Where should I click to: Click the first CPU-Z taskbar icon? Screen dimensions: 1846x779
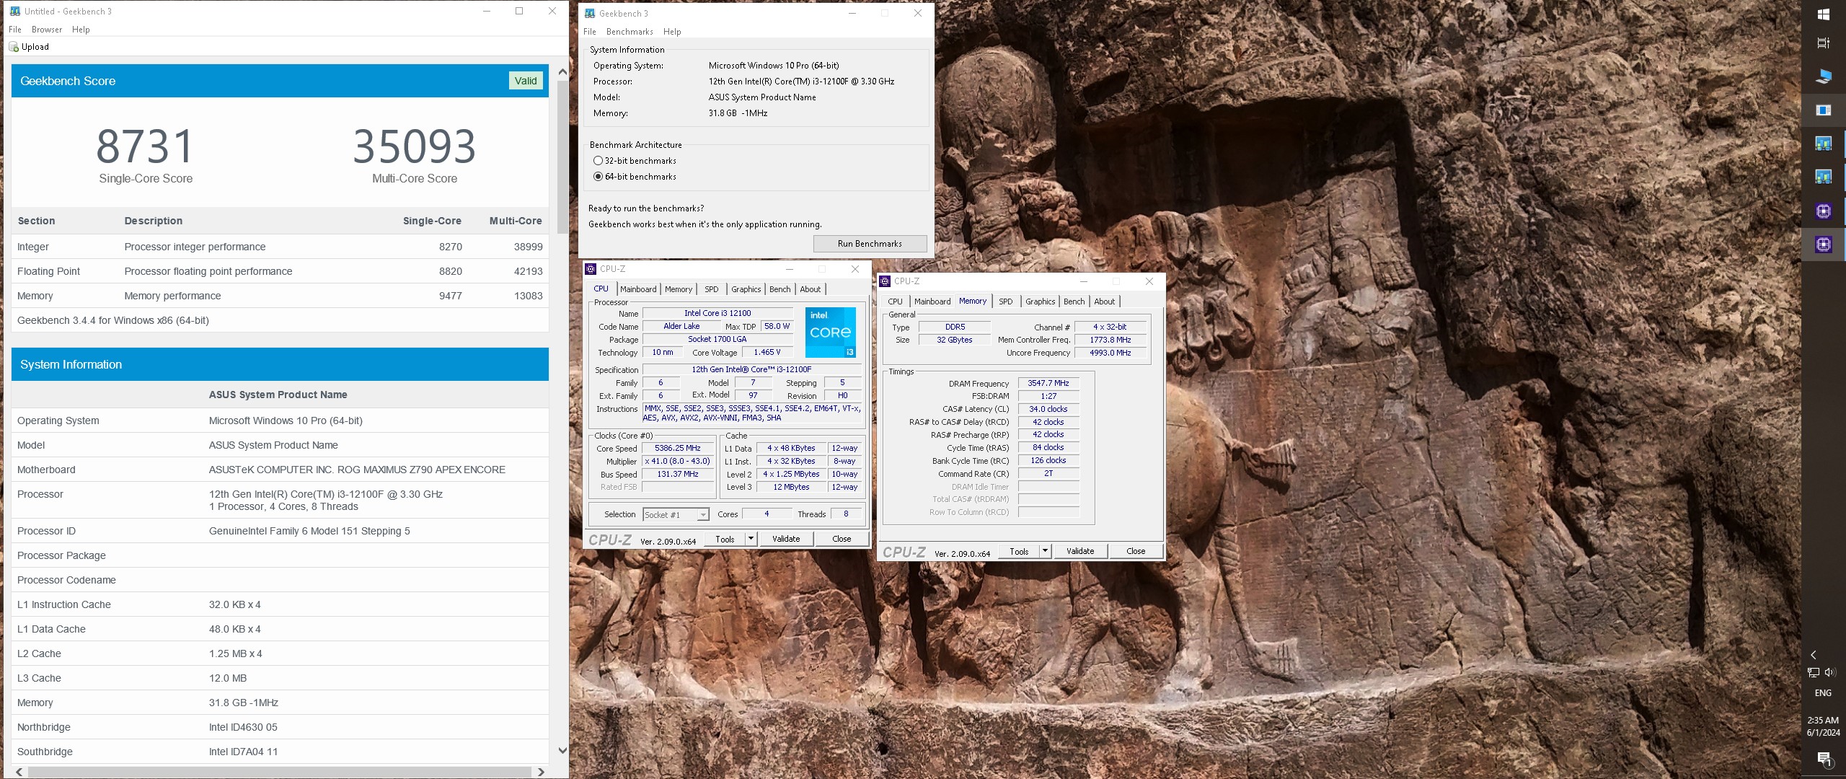pos(1823,211)
